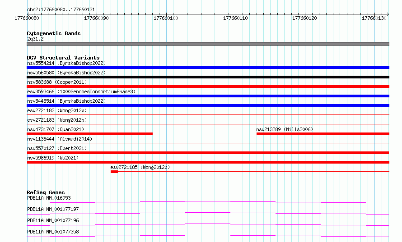Click the blue bar of esv3593466

(x=208, y=96)
